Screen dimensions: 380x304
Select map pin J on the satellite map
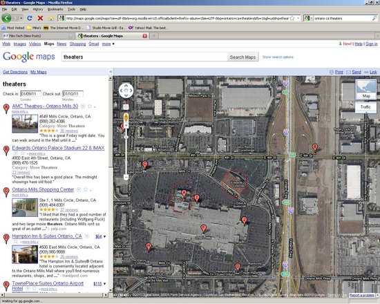coord(245,221)
